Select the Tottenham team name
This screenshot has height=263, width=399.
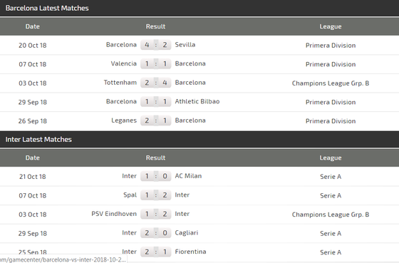[x=120, y=83]
